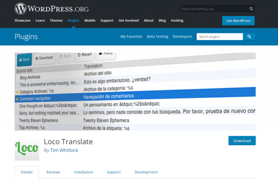Screen dimensions: 278x184
Task: Click the magnifier icon in WordPress.org search
Action: (251, 9)
